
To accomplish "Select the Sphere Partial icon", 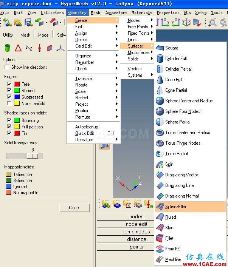I will point(160,122).
